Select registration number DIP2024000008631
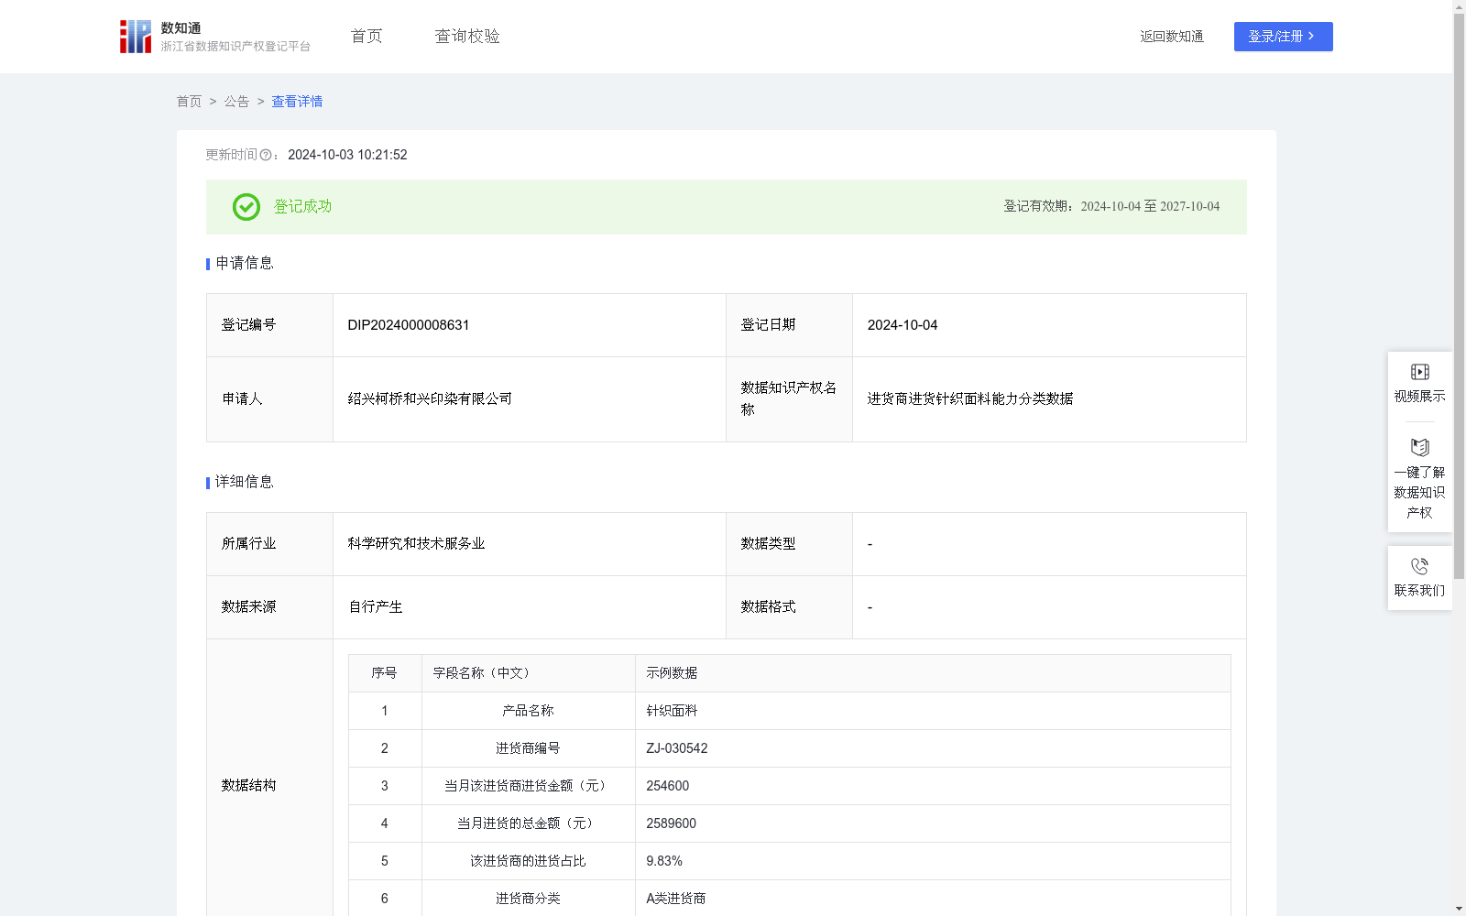Image resolution: width=1466 pixels, height=916 pixels. pos(409,325)
